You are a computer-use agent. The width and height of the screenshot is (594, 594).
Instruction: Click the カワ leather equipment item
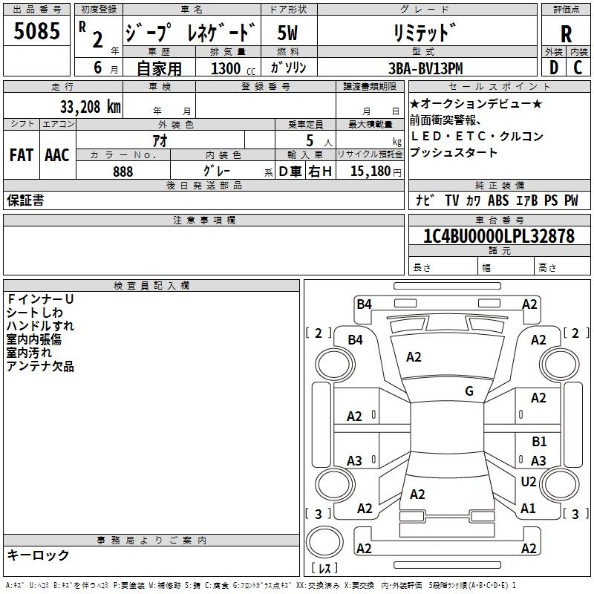pyautogui.click(x=474, y=200)
